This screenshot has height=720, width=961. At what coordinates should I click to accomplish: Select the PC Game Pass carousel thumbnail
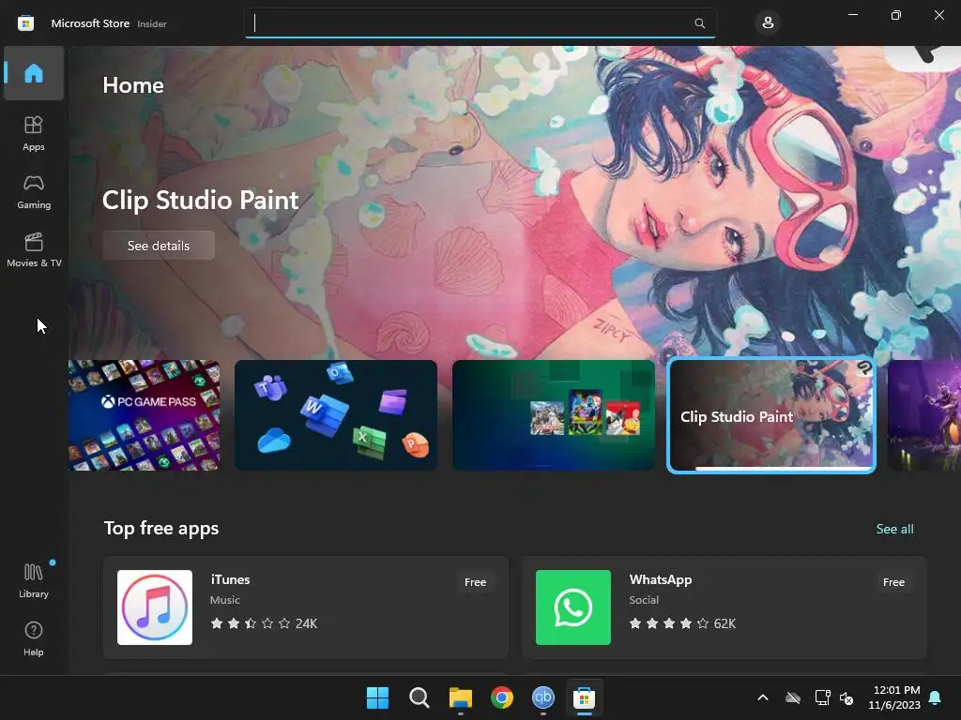tap(144, 415)
